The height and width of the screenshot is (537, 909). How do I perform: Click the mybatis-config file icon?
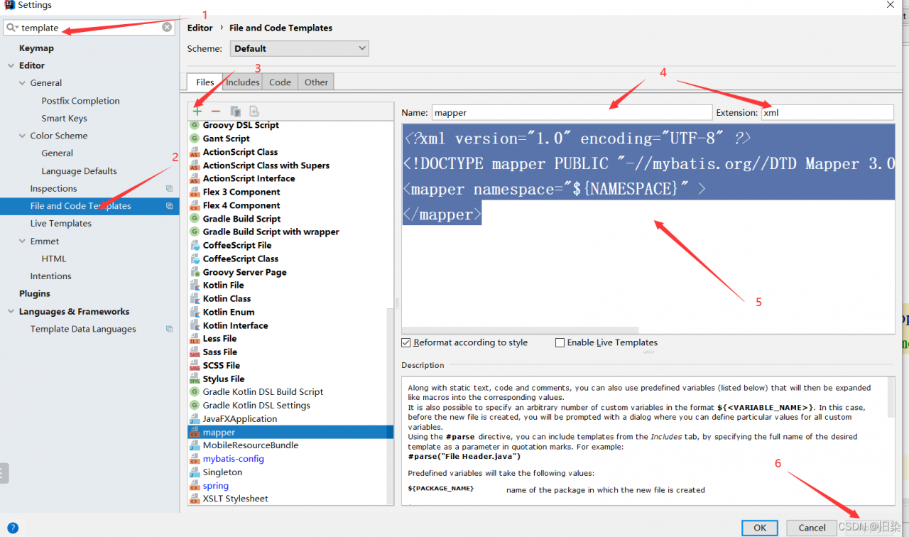(x=195, y=459)
